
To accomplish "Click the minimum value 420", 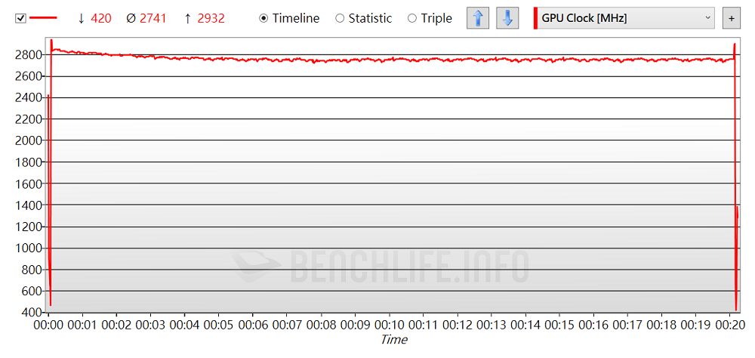I will [100, 18].
